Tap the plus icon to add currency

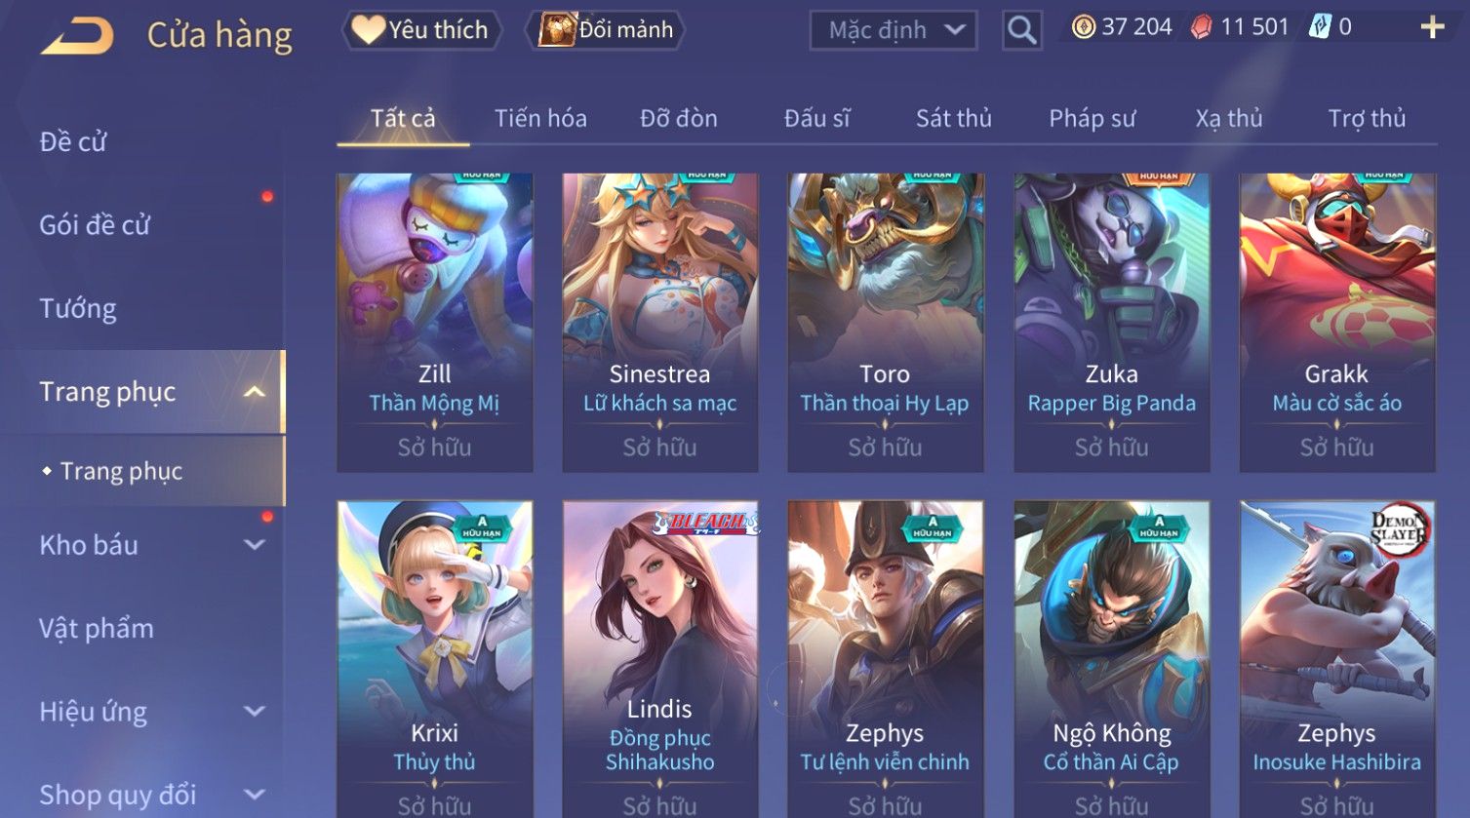[1432, 27]
